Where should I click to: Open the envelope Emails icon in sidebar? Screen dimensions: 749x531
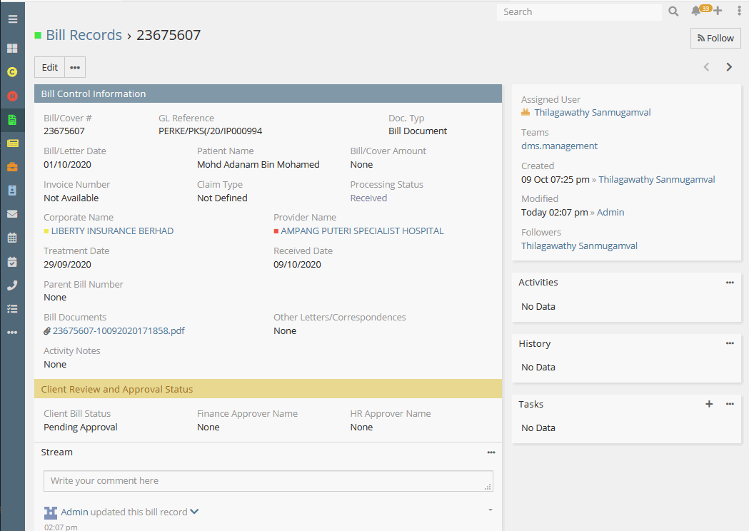[x=12, y=213]
